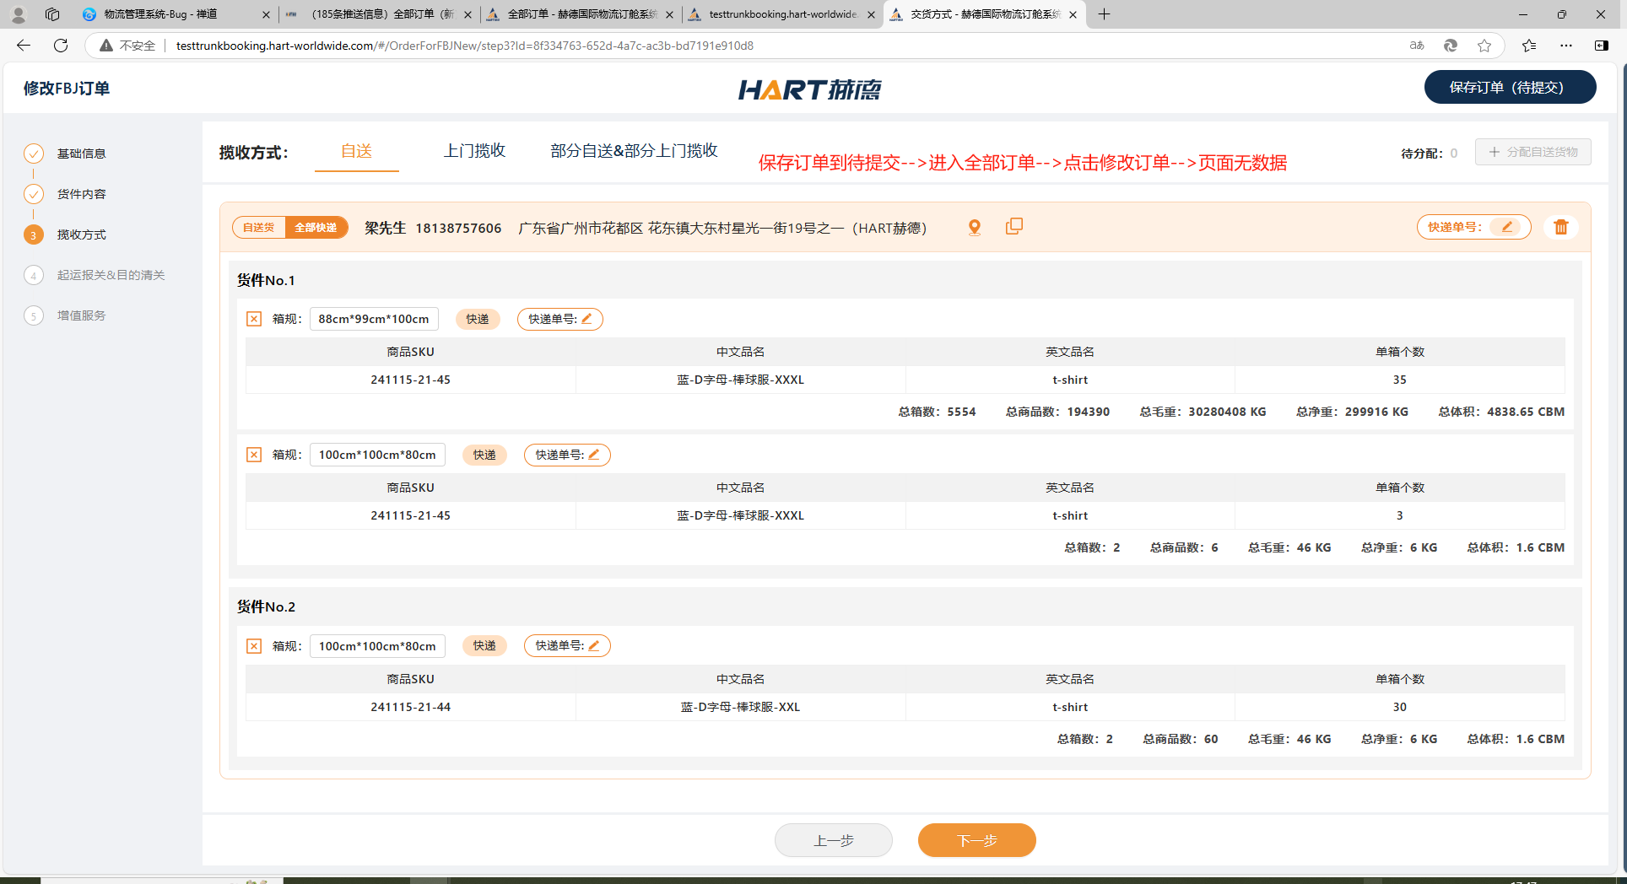Toggle checkbox for 88cm*99cm*100cm box

pyautogui.click(x=254, y=319)
